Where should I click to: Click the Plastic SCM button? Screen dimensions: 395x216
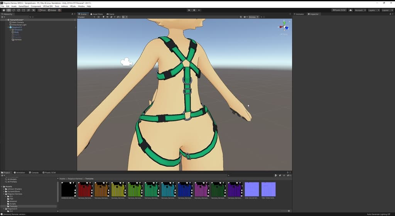(x=339, y=10)
